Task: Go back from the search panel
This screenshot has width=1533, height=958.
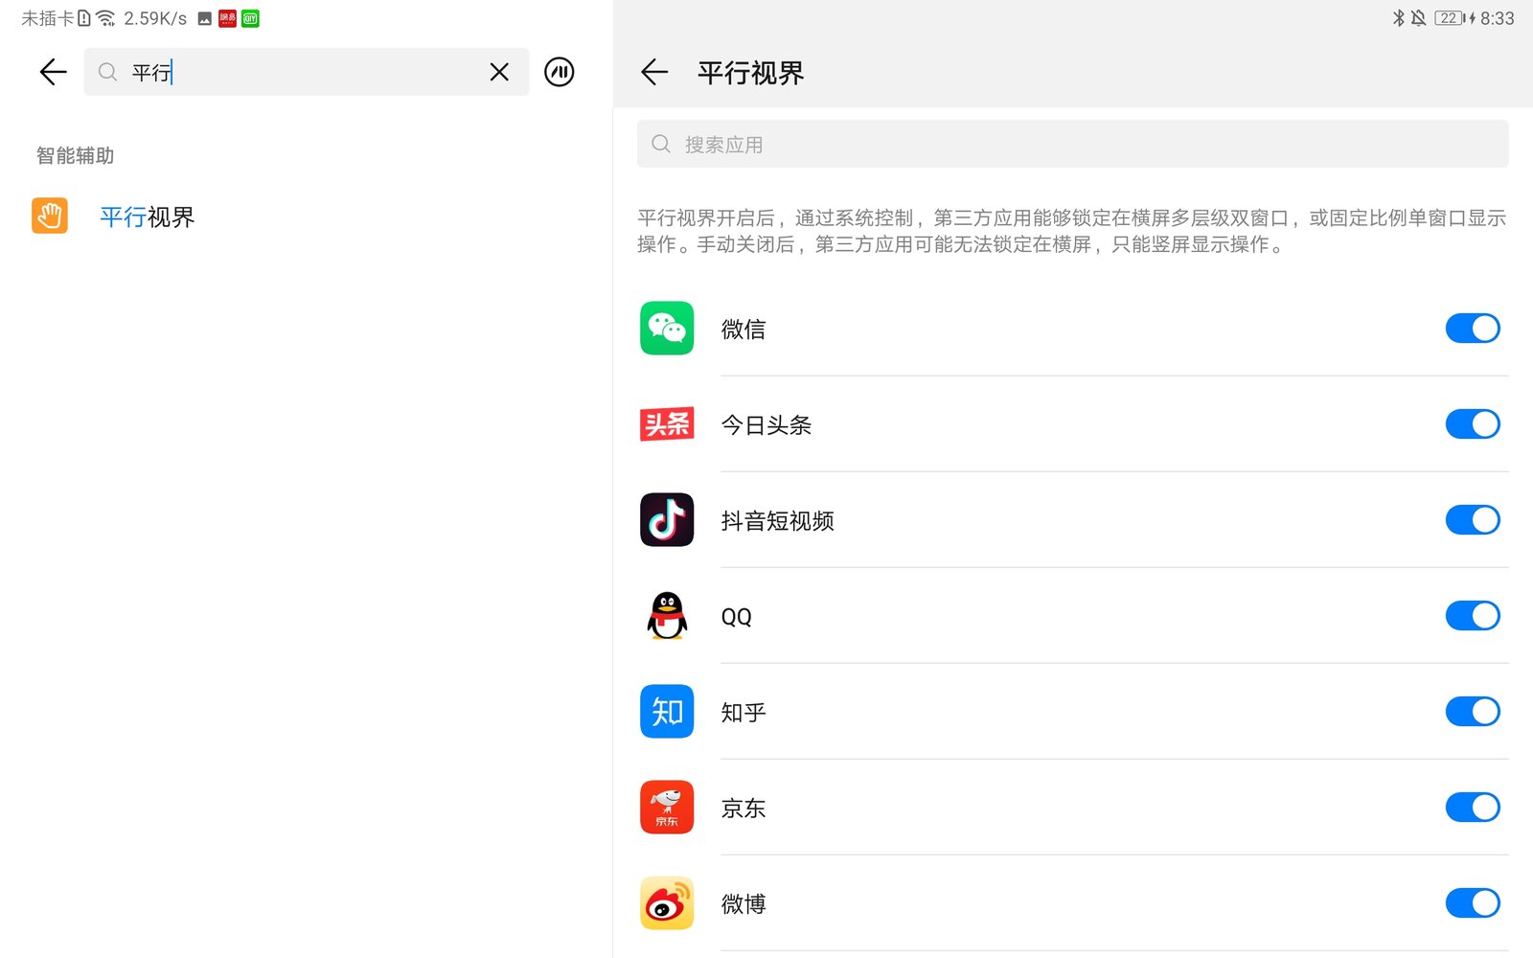Action: pyautogui.click(x=54, y=72)
